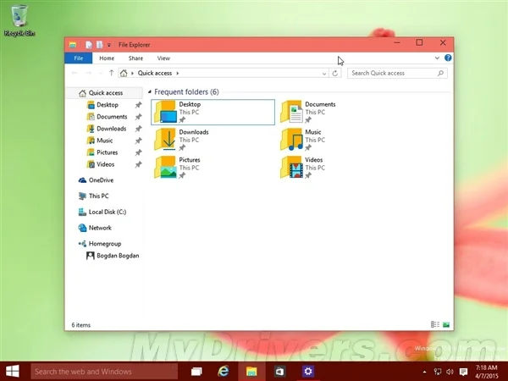The height and width of the screenshot is (381, 508).
Task: Open Task View on the taskbar
Action: [196, 372]
